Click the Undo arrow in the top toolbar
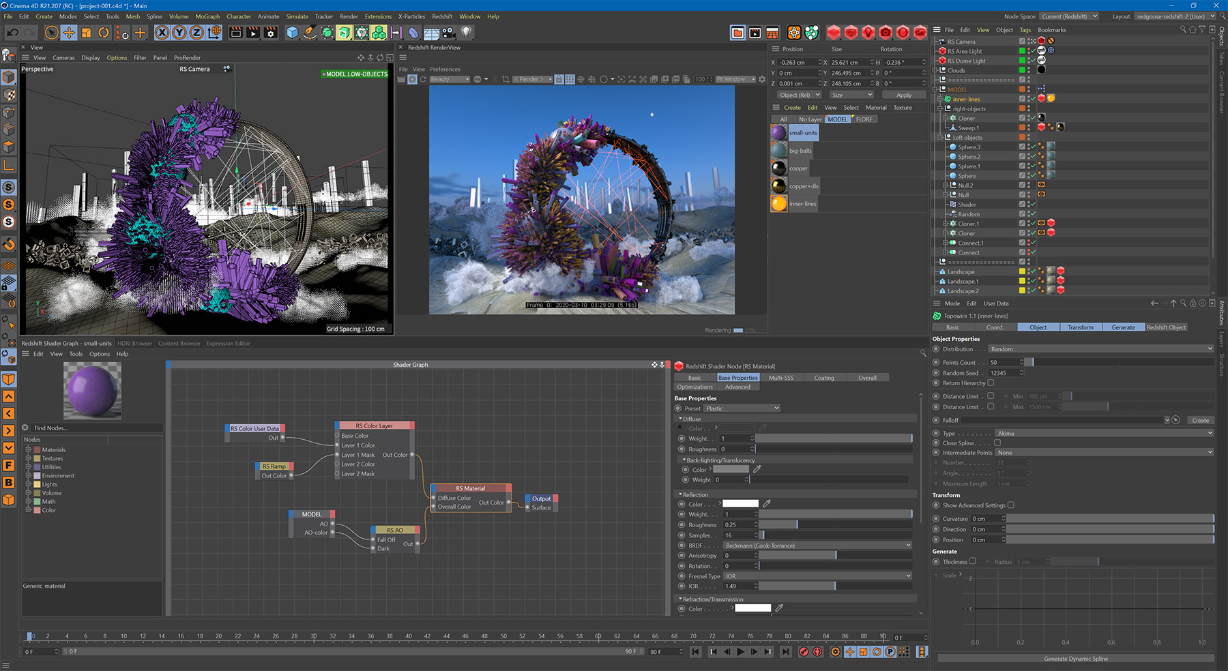The image size is (1228, 671). coord(12,32)
